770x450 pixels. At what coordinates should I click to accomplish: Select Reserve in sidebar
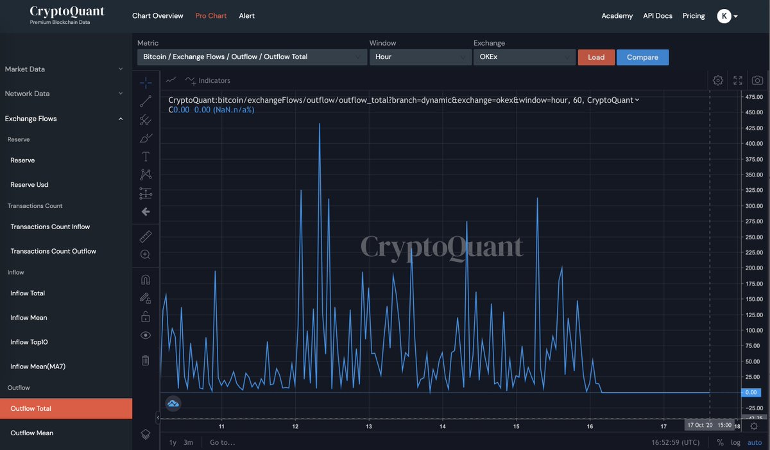pos(22,160)
